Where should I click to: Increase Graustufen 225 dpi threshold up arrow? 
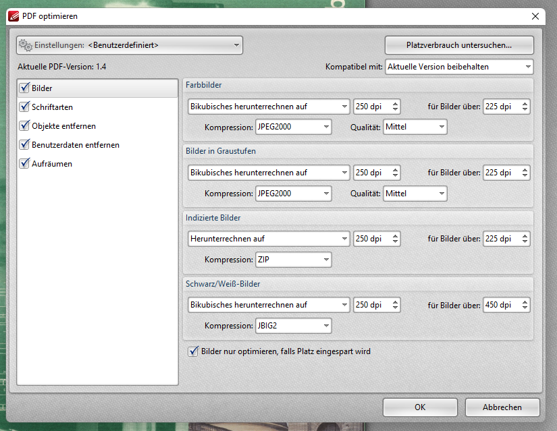click(x=525, y=170)
